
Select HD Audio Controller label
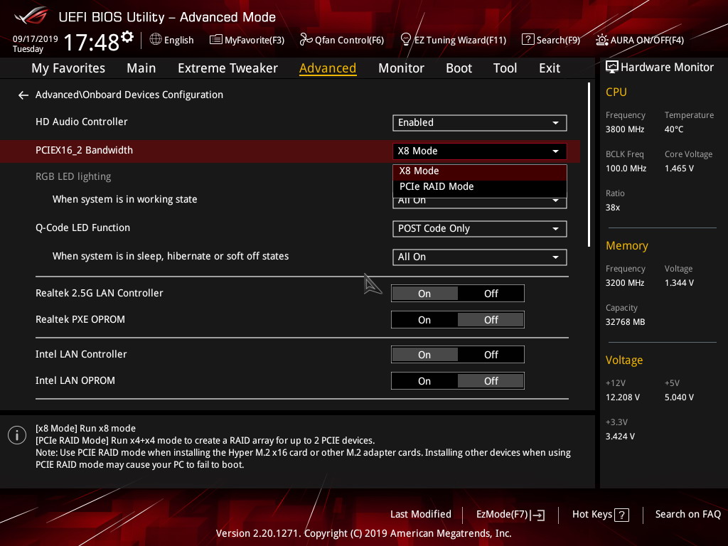pos(81,122)
